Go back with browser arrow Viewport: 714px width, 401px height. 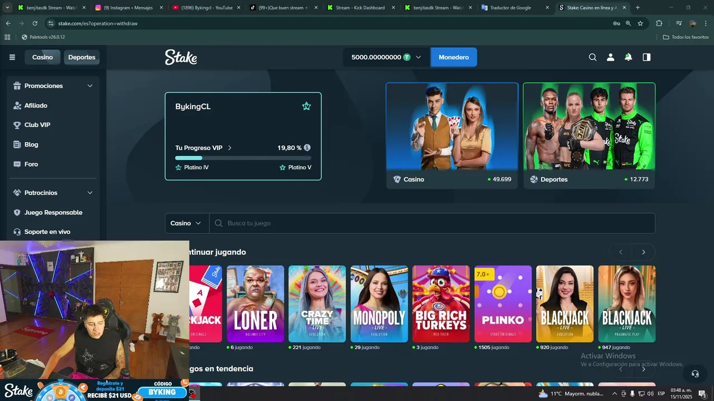[x=8, y=23]
